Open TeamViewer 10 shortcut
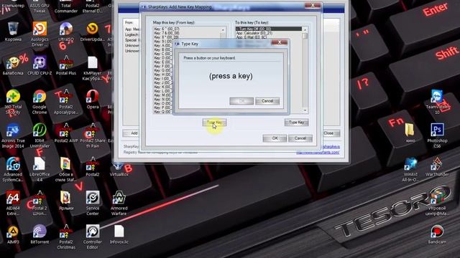Viewport: 460px width, 258px height. (x=437, y=97)
